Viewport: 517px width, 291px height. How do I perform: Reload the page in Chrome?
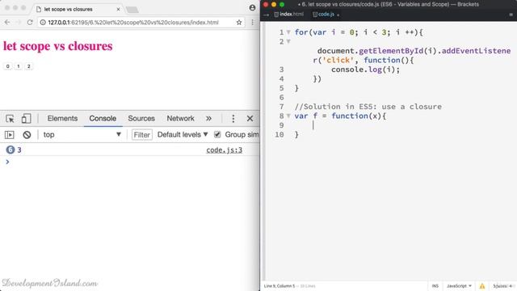[30, 23]
